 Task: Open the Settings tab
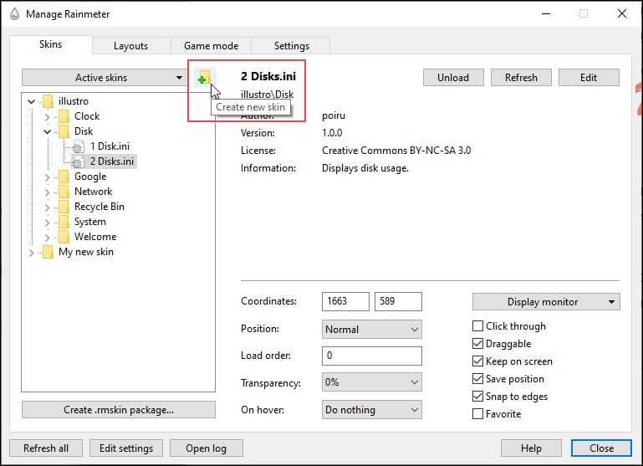point(292,46)
